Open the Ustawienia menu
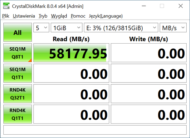This screenshot has width=190, height=138. tap(24, 16)
